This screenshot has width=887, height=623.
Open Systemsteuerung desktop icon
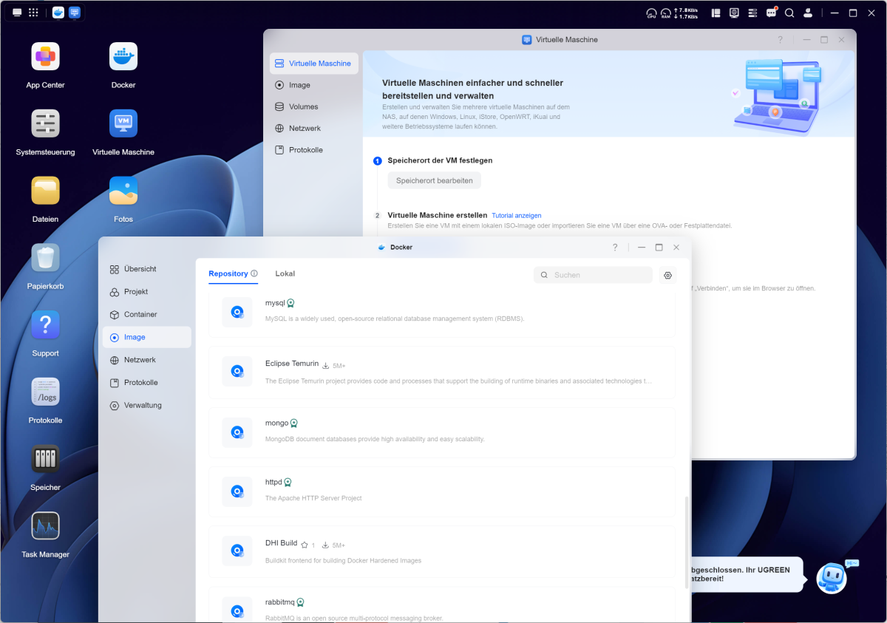point(45,123)
